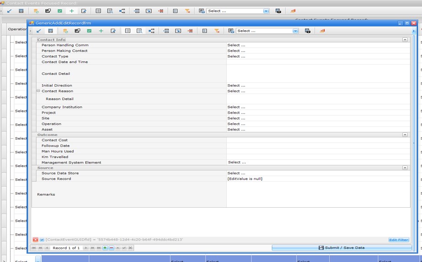Click the green plus add icon in dialog toolbar
422x262 pixels.
[x=101, y=31]
